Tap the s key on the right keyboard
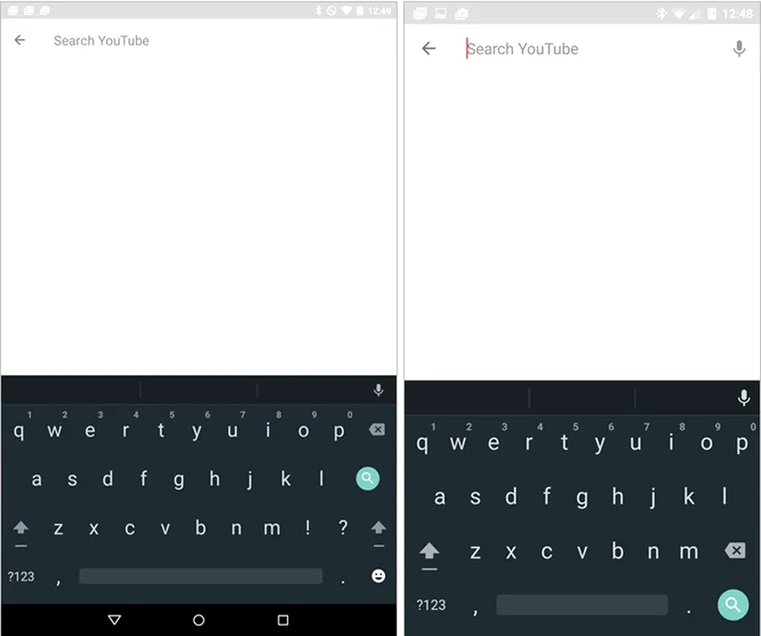This screenshot has width=761, height=636. tap(475, 497)
